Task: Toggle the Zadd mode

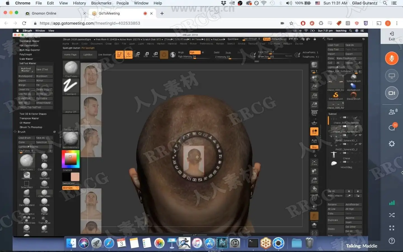Action: (x=217, y=52)
